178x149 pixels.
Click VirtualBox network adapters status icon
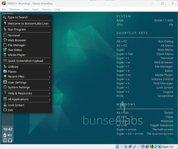pos(130,147)
